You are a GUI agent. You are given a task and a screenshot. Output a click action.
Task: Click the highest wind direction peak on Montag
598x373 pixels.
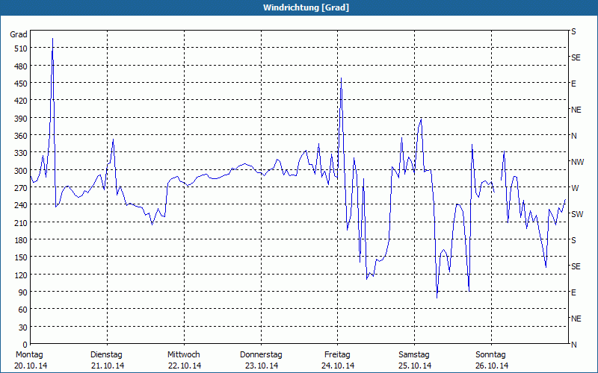[x=52, y=39]
